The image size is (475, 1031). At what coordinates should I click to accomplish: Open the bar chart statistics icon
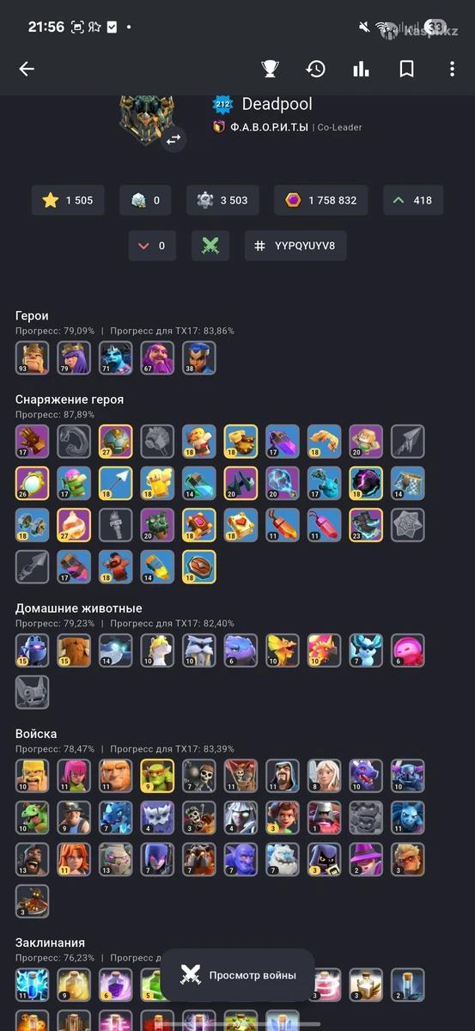(361, 69)
